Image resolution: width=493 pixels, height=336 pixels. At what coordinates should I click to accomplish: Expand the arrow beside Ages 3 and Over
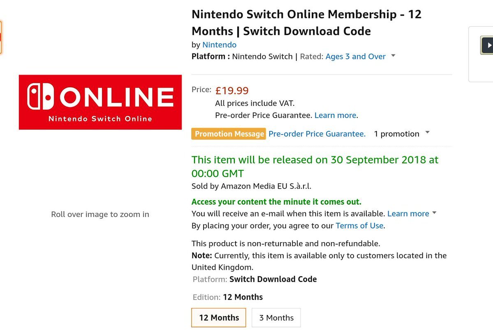393,56
